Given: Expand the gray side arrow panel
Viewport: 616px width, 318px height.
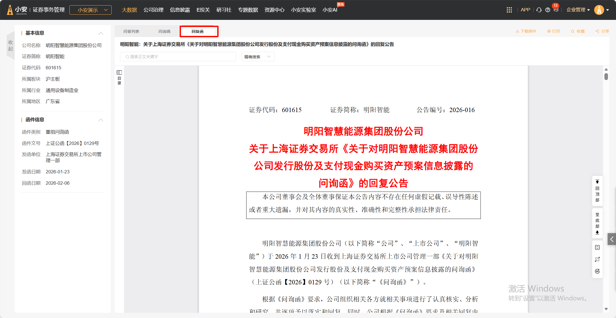Looking at the screenshot, I should pyautogui.click(x=612, y=239).
